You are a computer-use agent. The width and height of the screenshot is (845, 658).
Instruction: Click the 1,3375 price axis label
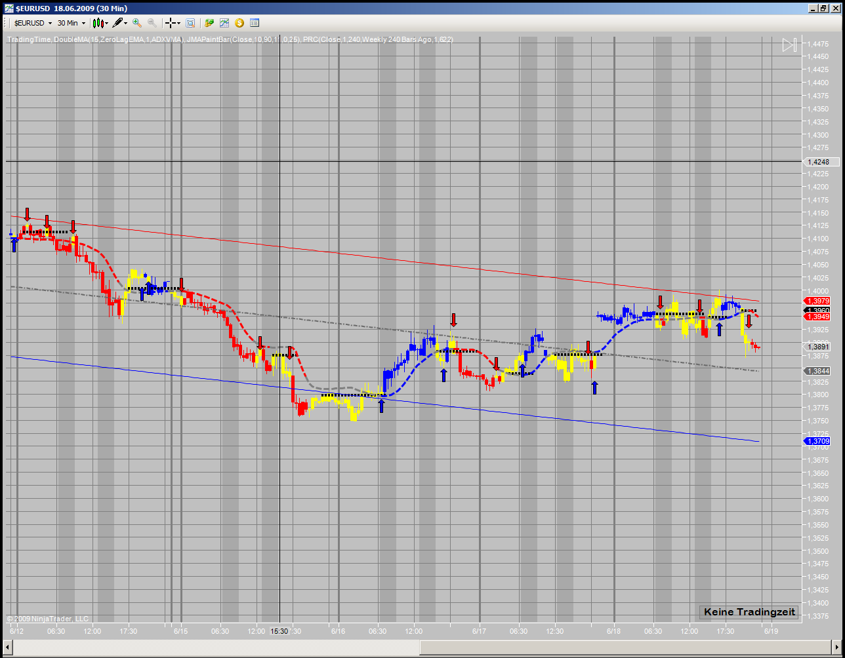tap(818, 616)
